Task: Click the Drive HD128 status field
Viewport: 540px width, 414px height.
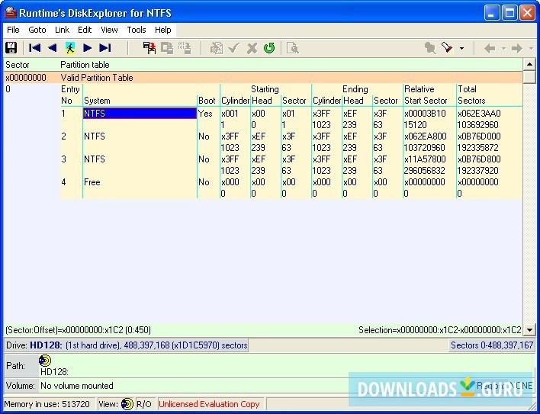Action: click(127, 345)
